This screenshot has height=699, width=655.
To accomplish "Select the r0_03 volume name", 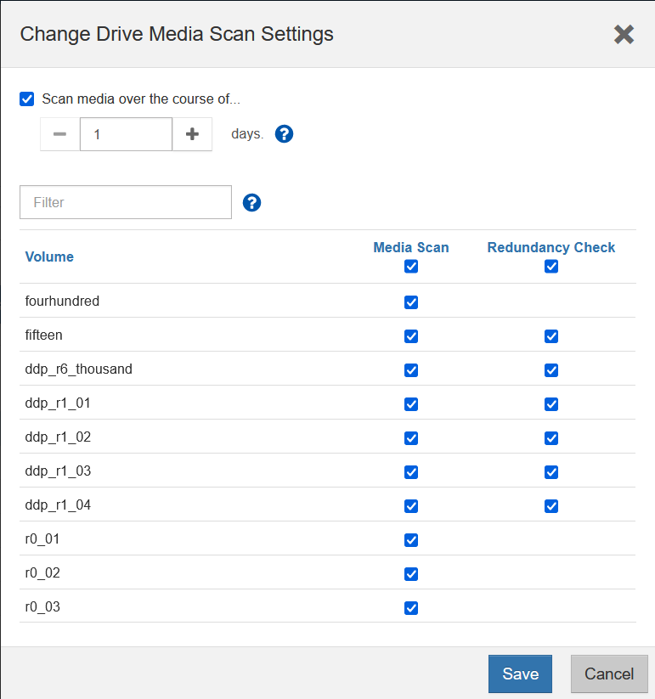I will coord(42,606).
